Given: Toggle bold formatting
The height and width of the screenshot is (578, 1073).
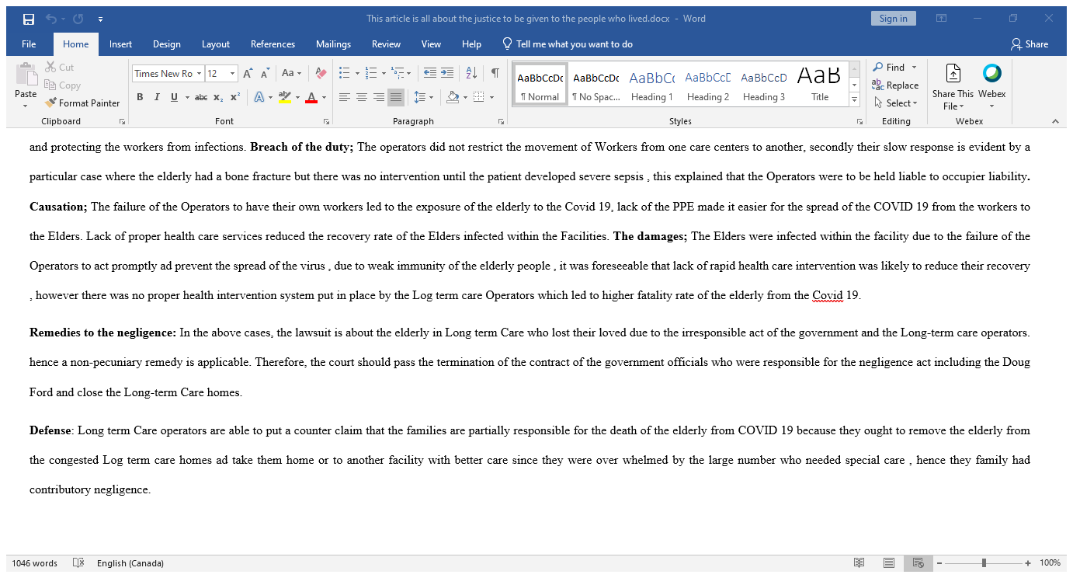Looking at the screenshot, I should tap(140, 96).
